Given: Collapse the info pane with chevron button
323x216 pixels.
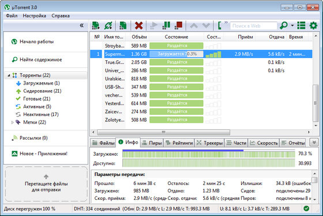Looking at the screenshot, I should (314, 142).
